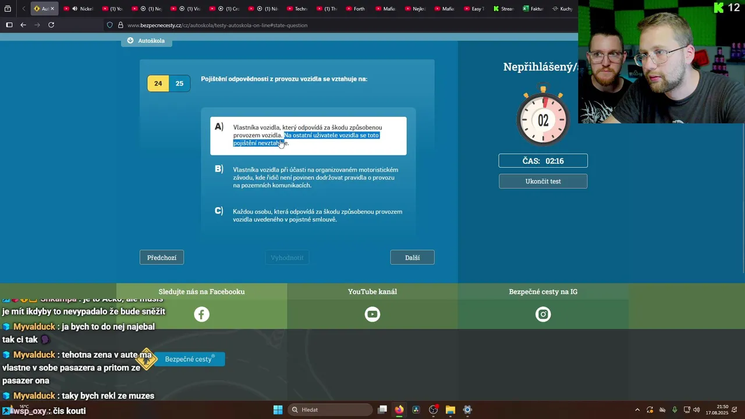Switch to the Nickel browser tab
This screenshot has width=745, height=419.
[x=79, y=9]
